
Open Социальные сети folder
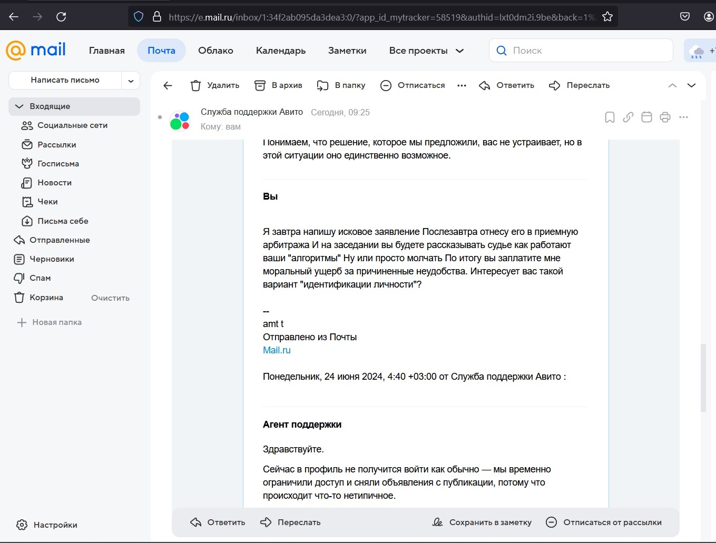pyautogui.click(x=74, y=125)
